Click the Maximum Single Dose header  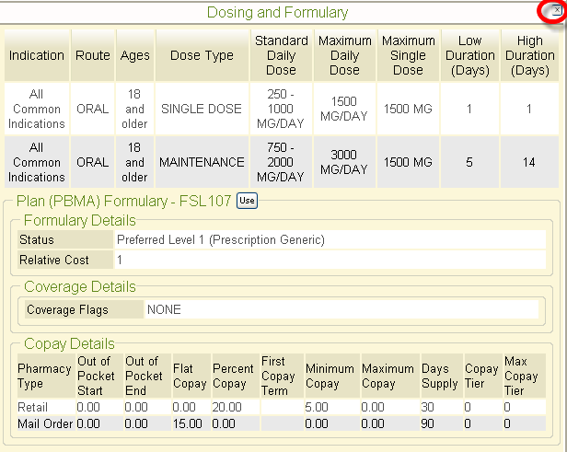coord(408,55)
